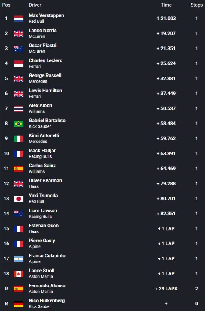The image size is (205, 311).
Task: Click the New Zealand flag beside Liam Lawson
Action: click(x=18, y=214)
